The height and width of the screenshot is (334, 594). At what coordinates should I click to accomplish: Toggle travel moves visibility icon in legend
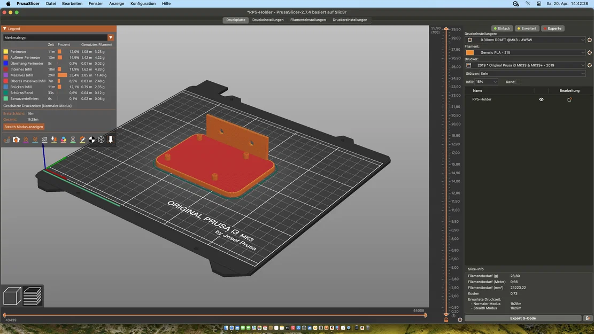click(7, 139)
